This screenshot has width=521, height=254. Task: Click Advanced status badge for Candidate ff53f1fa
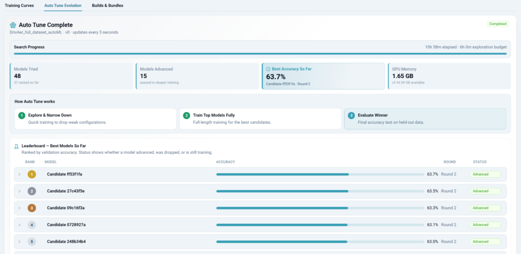(485, 174)
